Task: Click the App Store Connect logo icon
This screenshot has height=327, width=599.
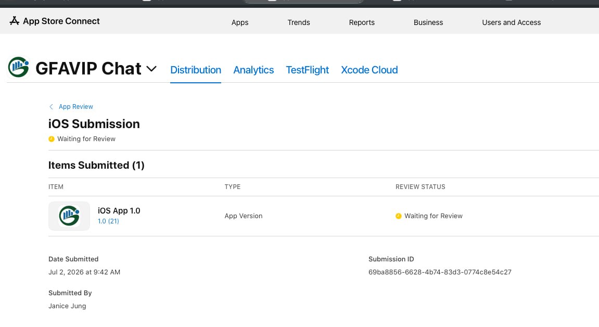Action: pyautogui.click(x=15, y=21)
